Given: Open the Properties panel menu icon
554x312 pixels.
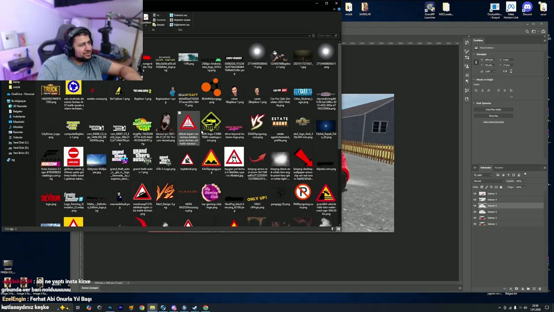Looking at the screenshot, I should pos(545,41).
